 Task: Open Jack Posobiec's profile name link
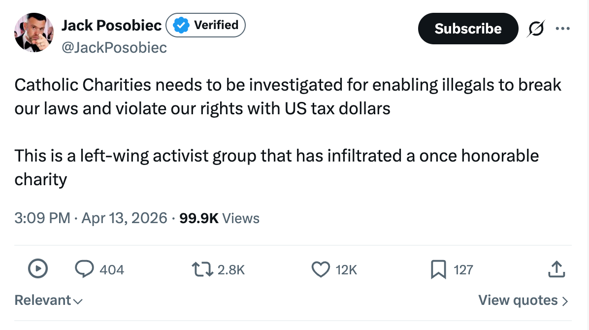click(x=112, y=25)
